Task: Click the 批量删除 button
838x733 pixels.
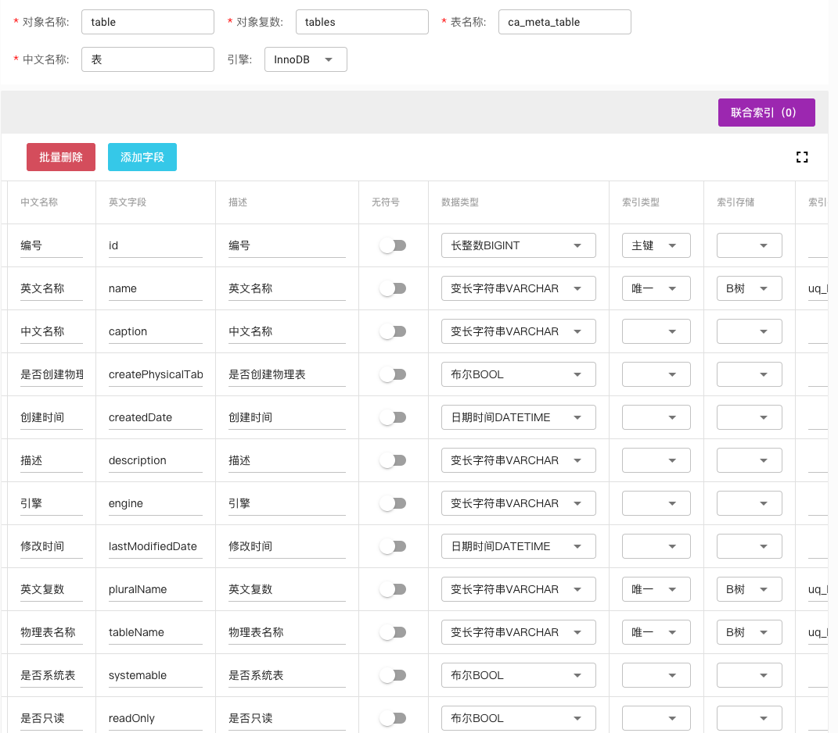Action: pyautogui.click(x=61, y=157)
